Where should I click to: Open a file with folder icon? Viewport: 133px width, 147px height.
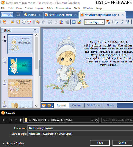[x=12, y=22]
